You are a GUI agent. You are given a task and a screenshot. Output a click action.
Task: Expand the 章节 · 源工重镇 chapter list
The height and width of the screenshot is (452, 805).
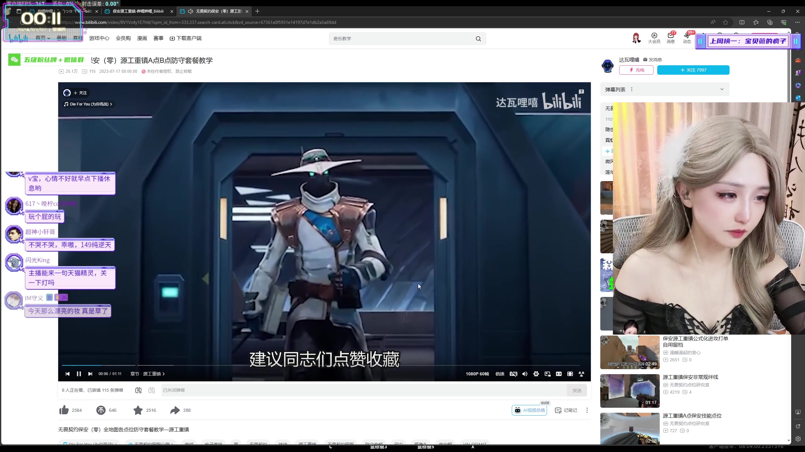[x=147, y=374]
